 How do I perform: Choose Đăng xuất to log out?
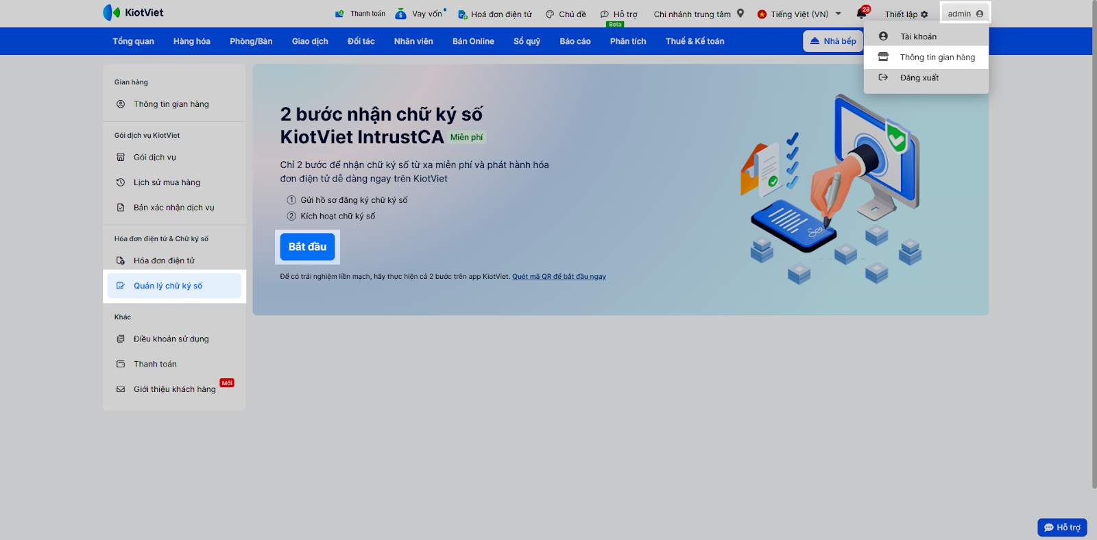pos(926,77)
